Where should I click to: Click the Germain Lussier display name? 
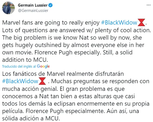[x=33, y=5]
